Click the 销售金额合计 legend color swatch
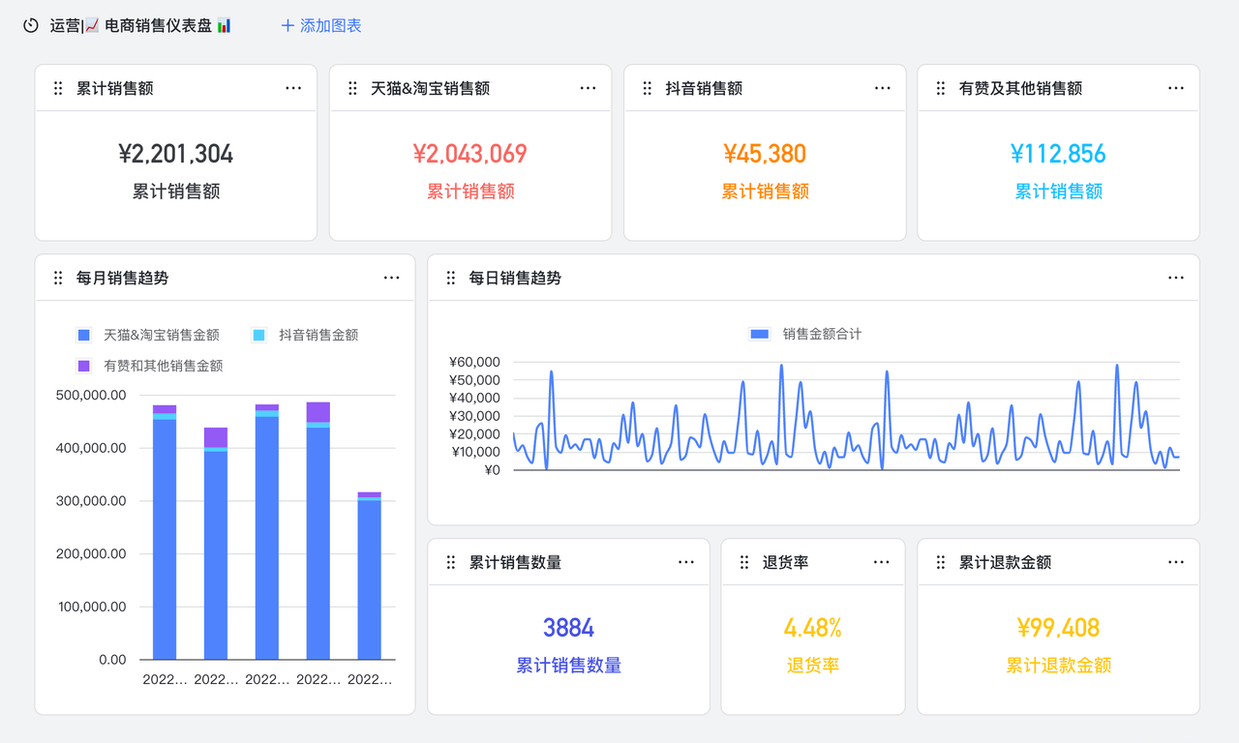Viewport: 1239px width, 743px height. (760, 335)
